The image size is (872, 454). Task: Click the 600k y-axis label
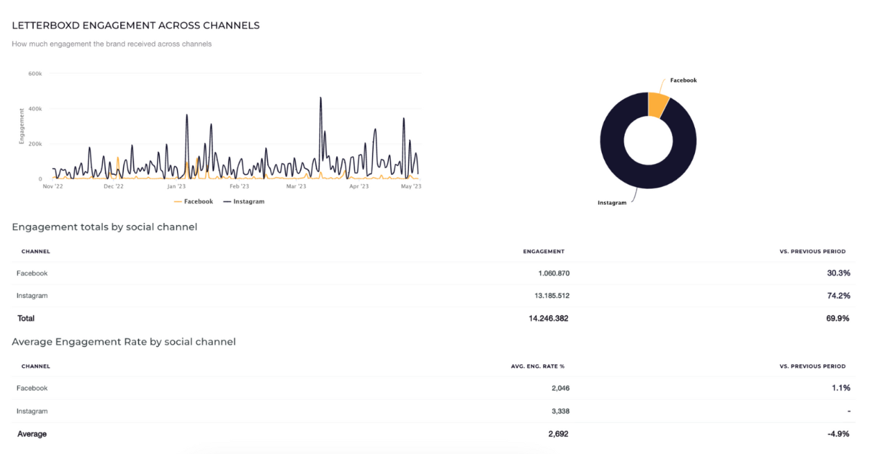tap(35, 73)
